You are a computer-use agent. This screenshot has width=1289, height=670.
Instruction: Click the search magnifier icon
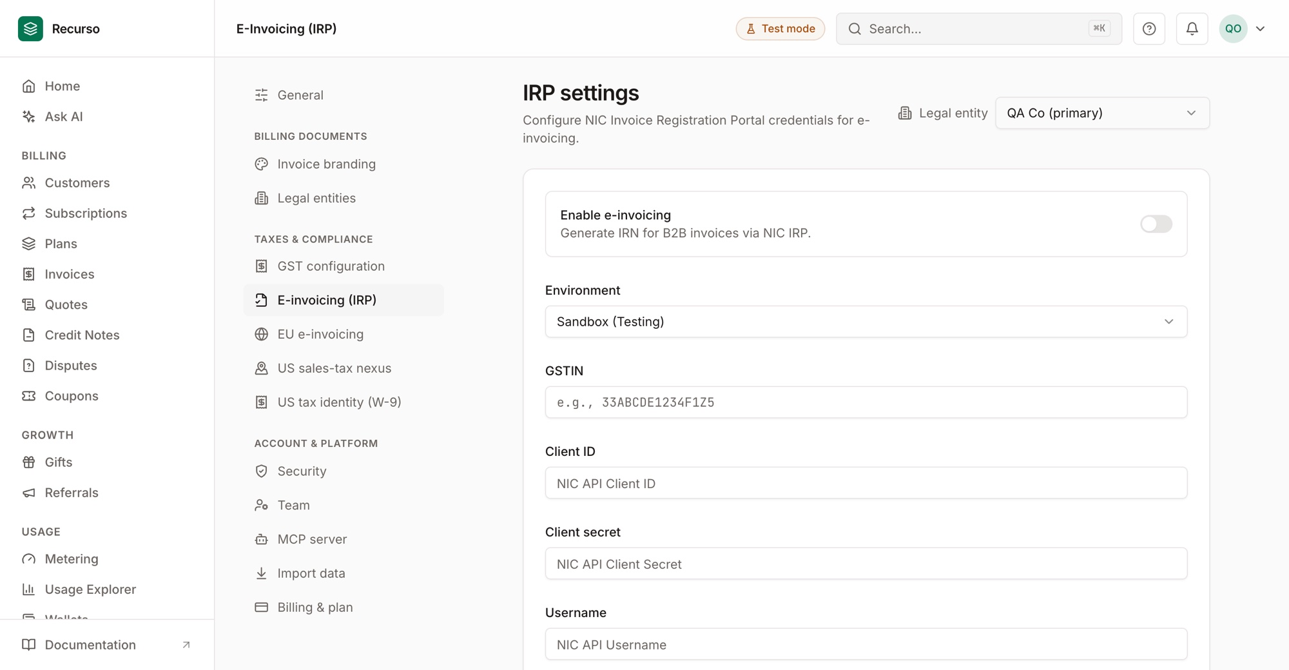855,28
